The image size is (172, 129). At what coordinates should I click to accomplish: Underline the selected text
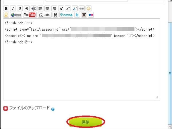point(20,9)
